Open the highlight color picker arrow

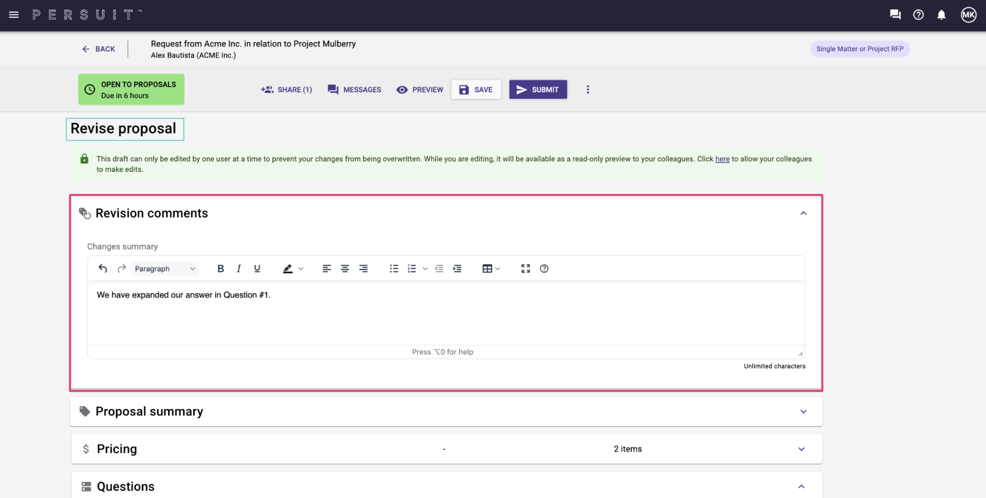(x=301, y=269)
